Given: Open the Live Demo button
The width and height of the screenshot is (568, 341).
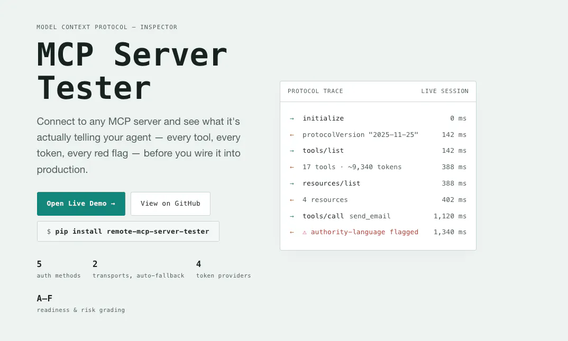Looking at the screenshot, I should click(81, 204).
